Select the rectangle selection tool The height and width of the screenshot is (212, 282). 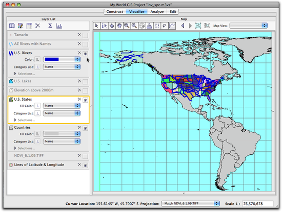157,26
